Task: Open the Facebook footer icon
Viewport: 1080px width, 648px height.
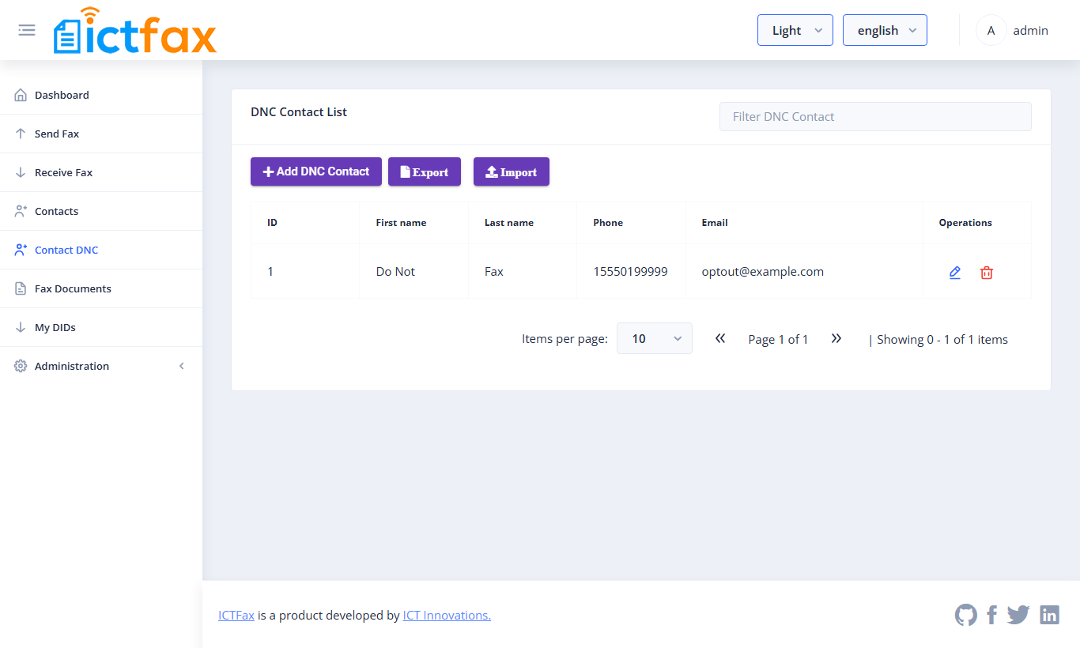Action: click(x=992, y=615)
